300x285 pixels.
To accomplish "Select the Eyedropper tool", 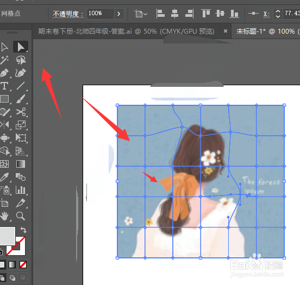I will (x=4, y=177).
